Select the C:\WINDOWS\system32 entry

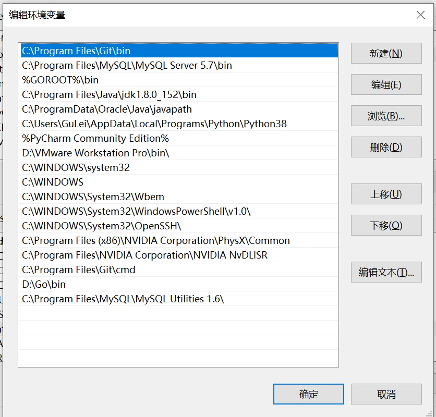click(x=179, y=167)
